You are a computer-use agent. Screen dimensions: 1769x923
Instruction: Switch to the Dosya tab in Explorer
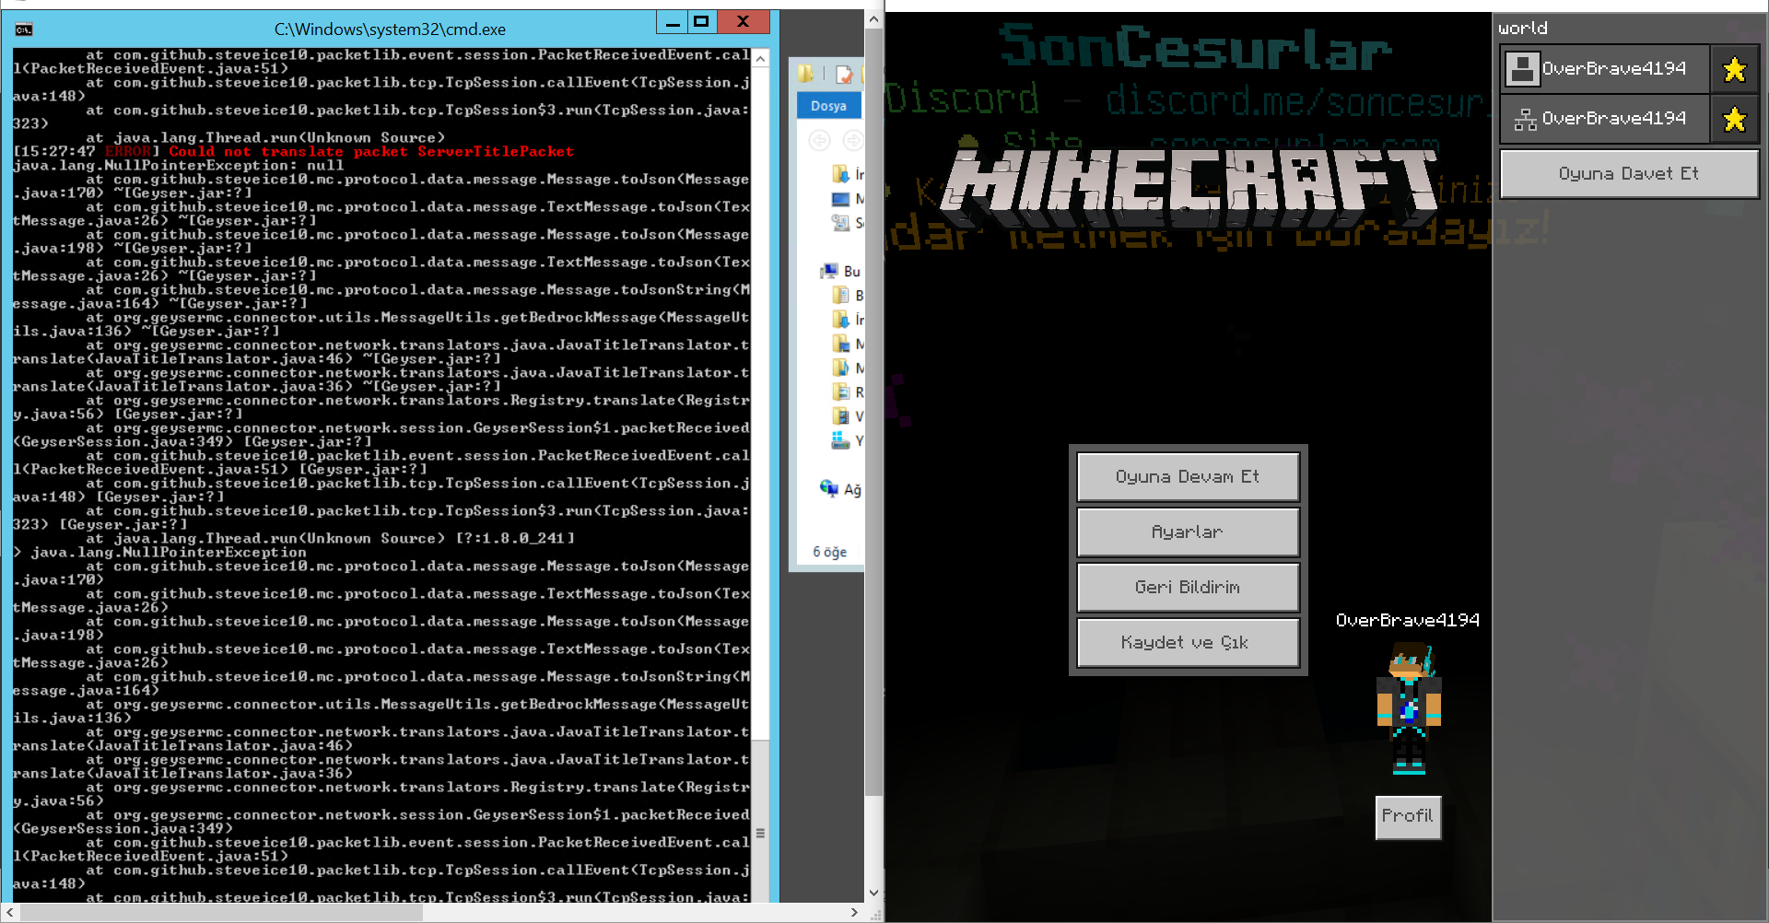(828, 105)
